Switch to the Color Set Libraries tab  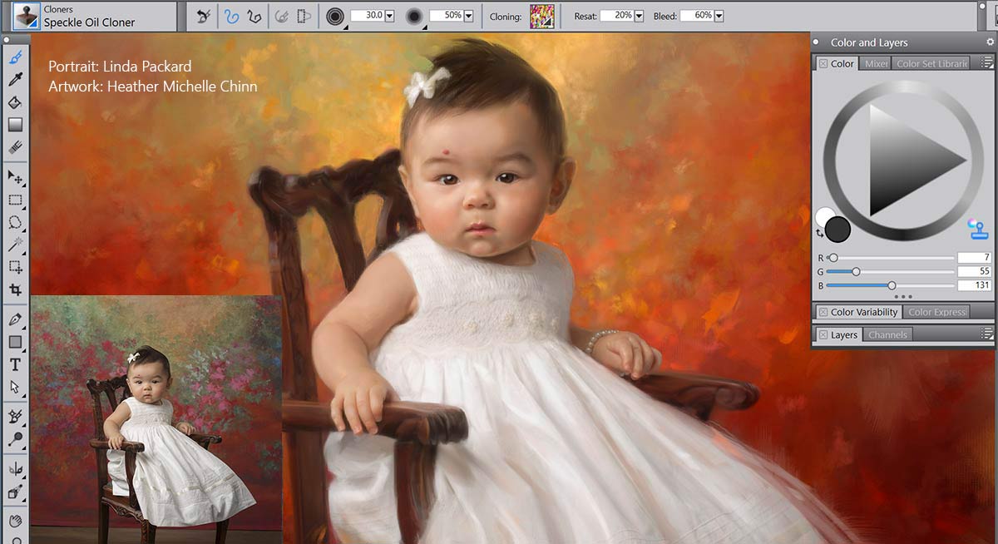(x=931, y=63)
